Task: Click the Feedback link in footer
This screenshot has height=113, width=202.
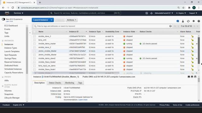Action: [6, 105]
